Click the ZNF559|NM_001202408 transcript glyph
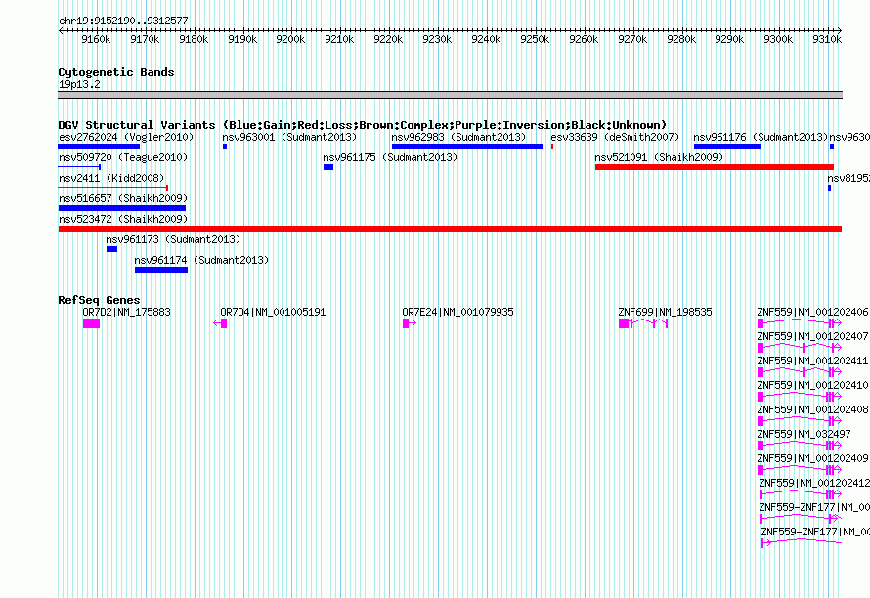This screenshot has height=598, width=870. [800, 421]
